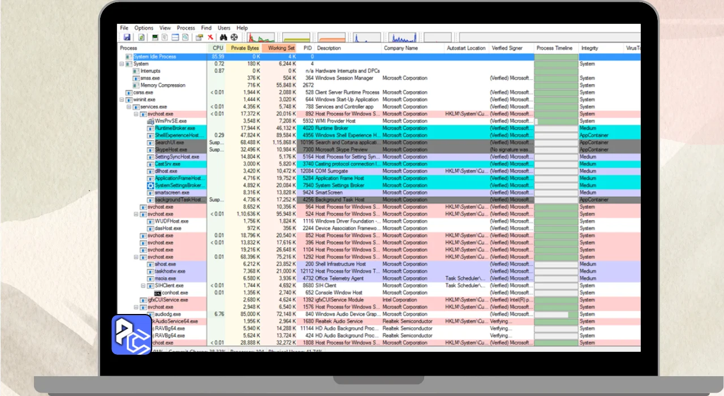Screen dimensions: 724x396
Task: Open the Options menu
Action: pos(144,28)
